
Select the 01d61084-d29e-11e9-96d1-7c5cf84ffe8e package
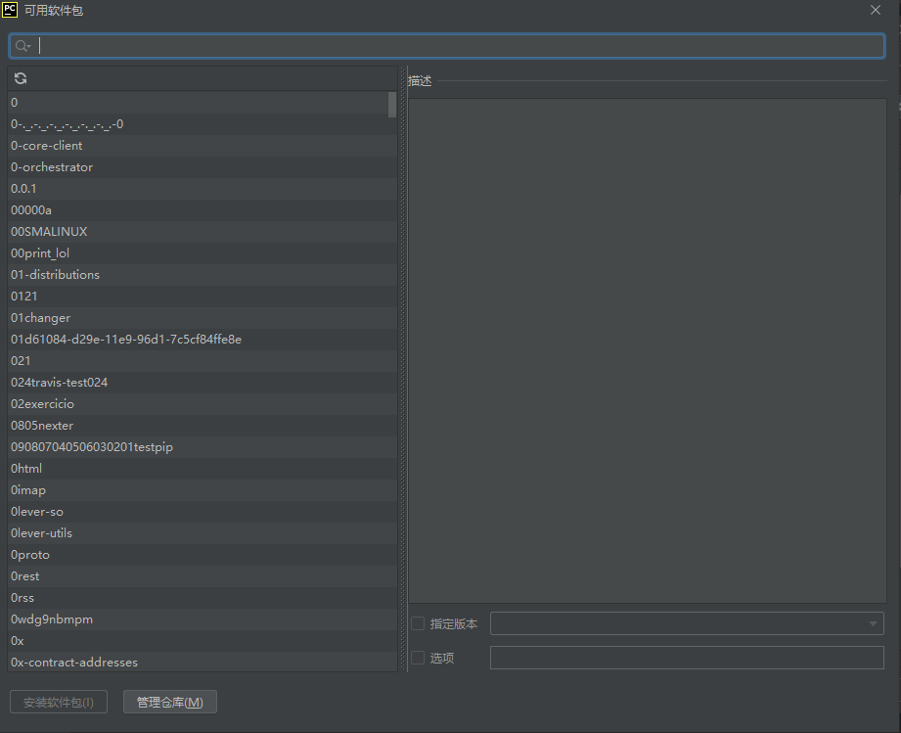pos(203,340)
